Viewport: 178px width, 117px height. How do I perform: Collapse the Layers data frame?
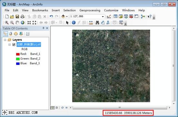[x=5, y=40]
